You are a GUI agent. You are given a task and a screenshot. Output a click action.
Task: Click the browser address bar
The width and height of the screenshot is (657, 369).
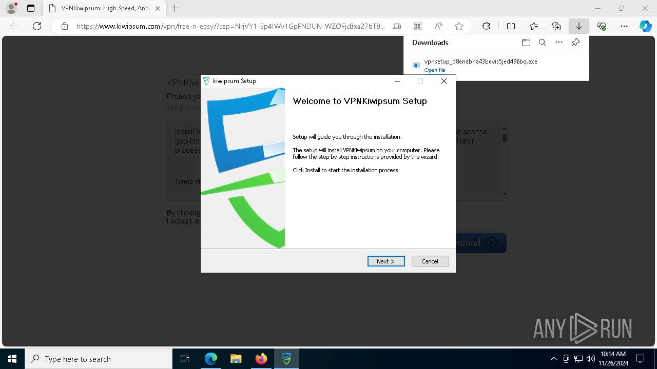pos(230,26)
